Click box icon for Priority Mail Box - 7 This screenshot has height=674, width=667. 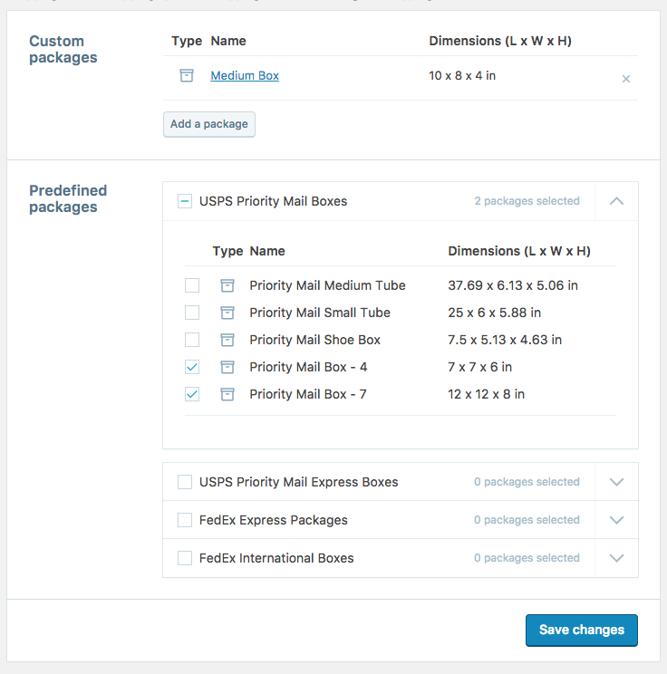pos(227,394)
